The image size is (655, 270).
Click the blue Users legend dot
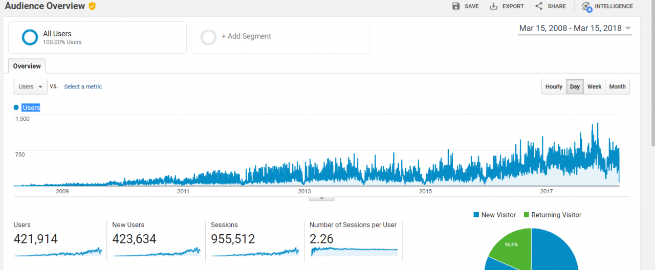(x=16, y=107)
